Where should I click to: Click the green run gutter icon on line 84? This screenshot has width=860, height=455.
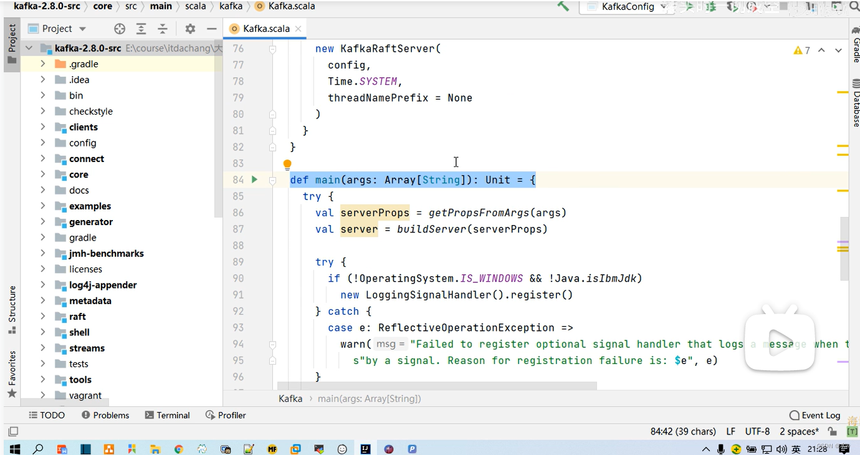[x=254, y=180]
